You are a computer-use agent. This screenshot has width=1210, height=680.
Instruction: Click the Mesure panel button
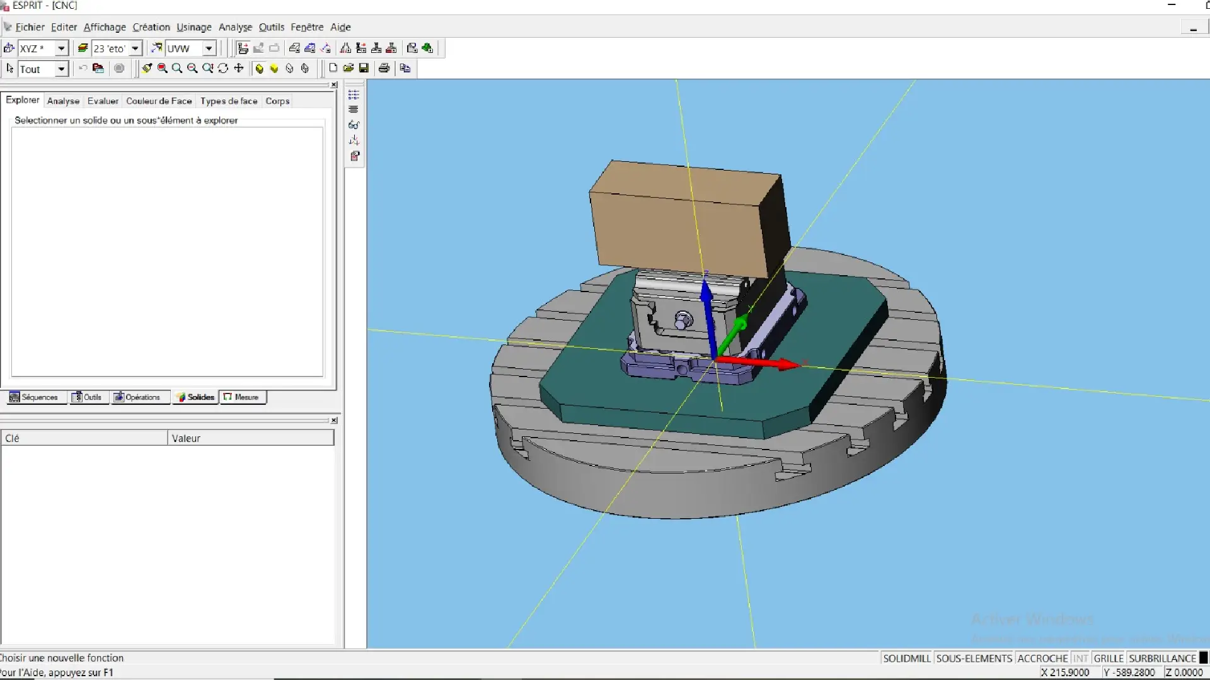point(241,397)
